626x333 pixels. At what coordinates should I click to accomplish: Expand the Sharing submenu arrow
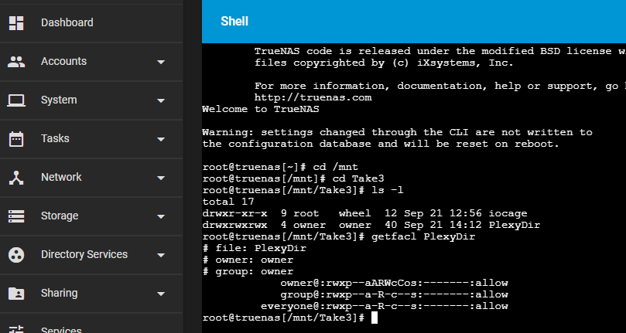pyautogui.click(x=161, y=294)
